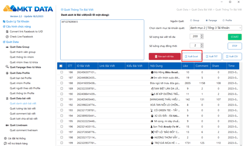Click the Nội Dung column header
The image size is (243, 146).
point(165,66)
